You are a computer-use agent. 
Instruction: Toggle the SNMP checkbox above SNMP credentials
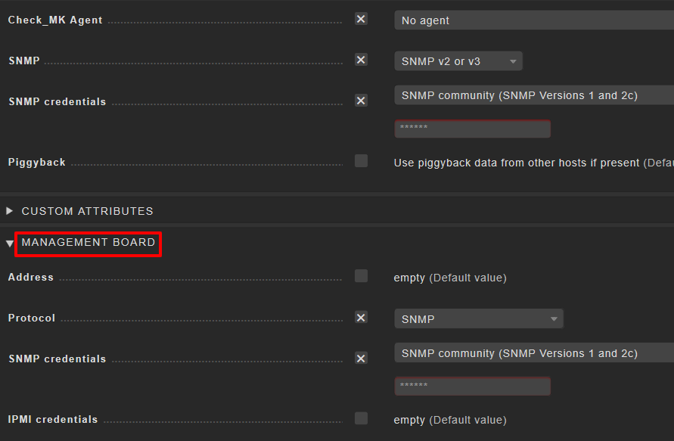361,60
